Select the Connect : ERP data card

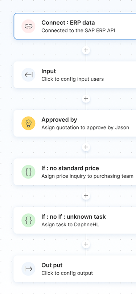point(75,26)
